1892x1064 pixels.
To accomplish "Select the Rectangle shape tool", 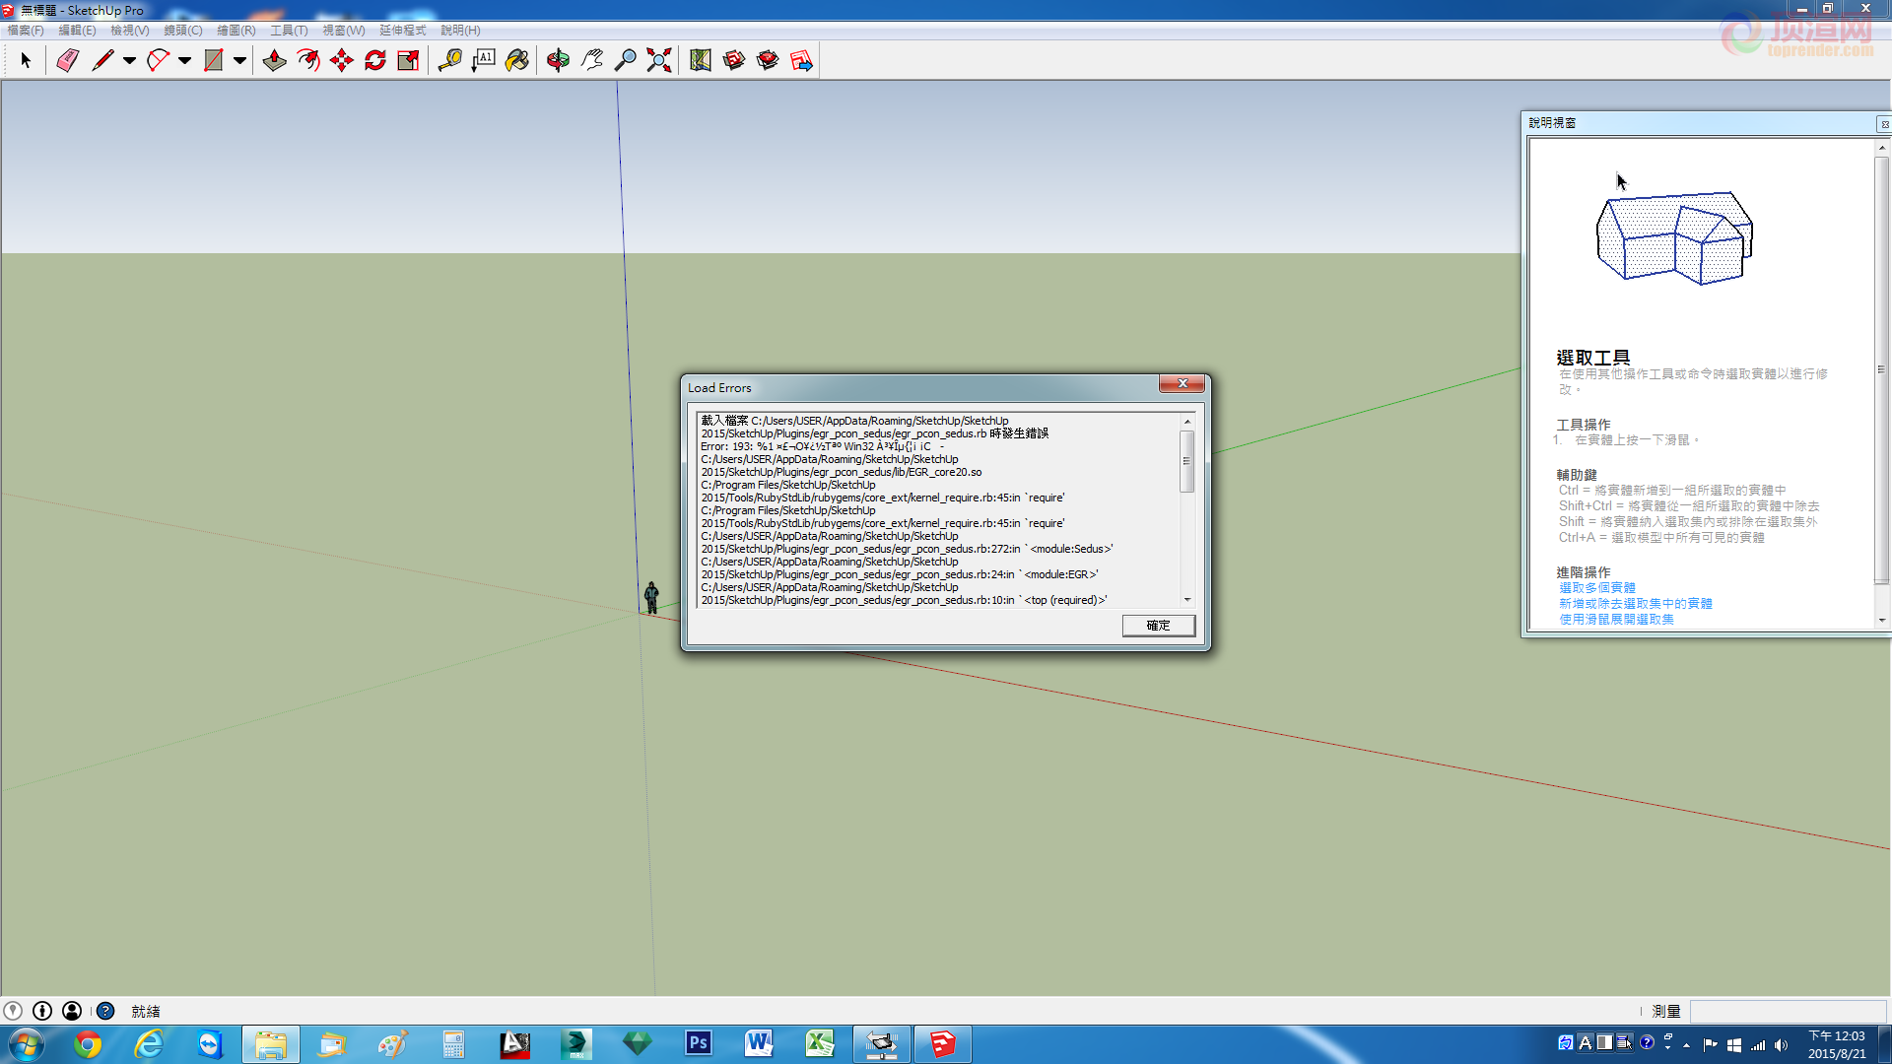I will tap(213, 61).
